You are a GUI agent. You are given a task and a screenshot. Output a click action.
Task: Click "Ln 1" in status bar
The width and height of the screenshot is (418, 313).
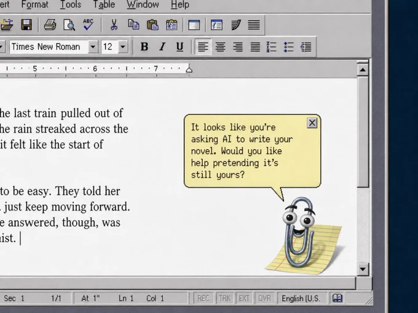[x=126, y=298]
